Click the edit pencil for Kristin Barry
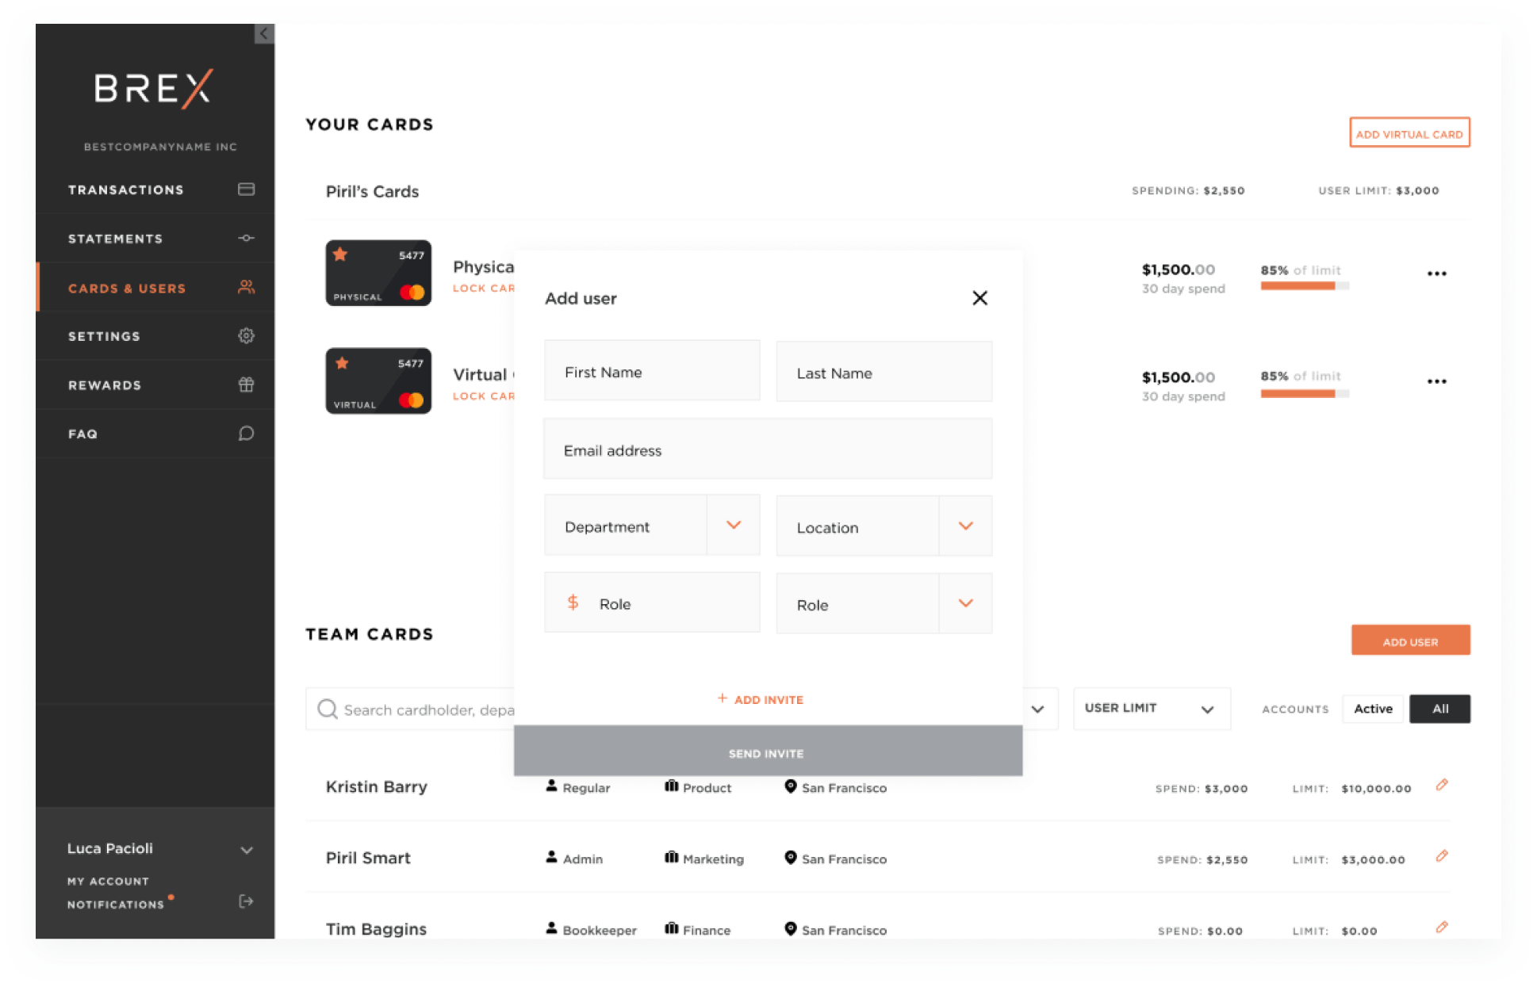The image size is (1537, 987). pos(1442,785)
